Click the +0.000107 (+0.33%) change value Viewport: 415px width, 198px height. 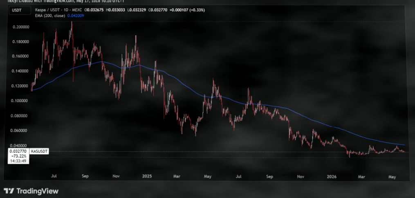coord(187,10)
